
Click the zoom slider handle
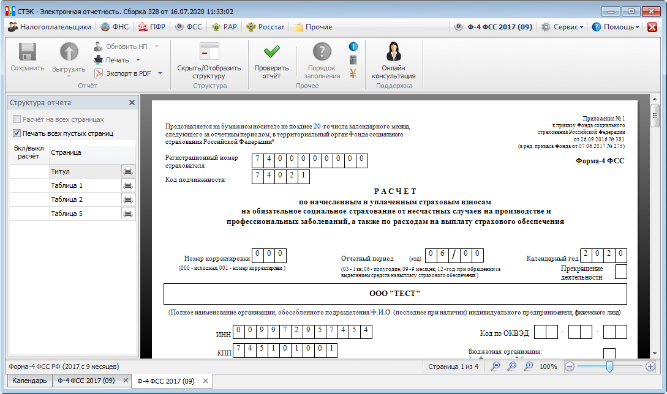coord(609,366)
